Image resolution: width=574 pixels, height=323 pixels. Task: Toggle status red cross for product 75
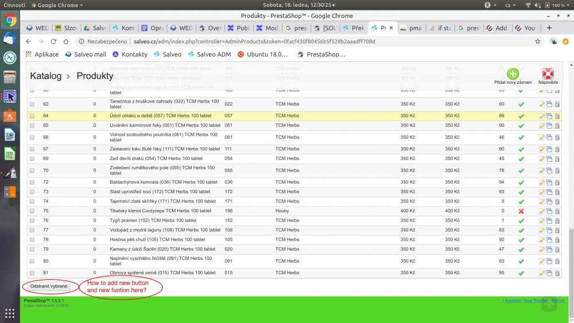(x=521, y=211)
